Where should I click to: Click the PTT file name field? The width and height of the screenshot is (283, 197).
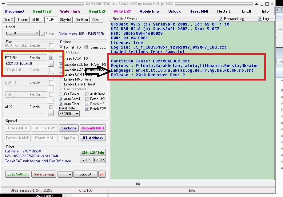[26, 64]
